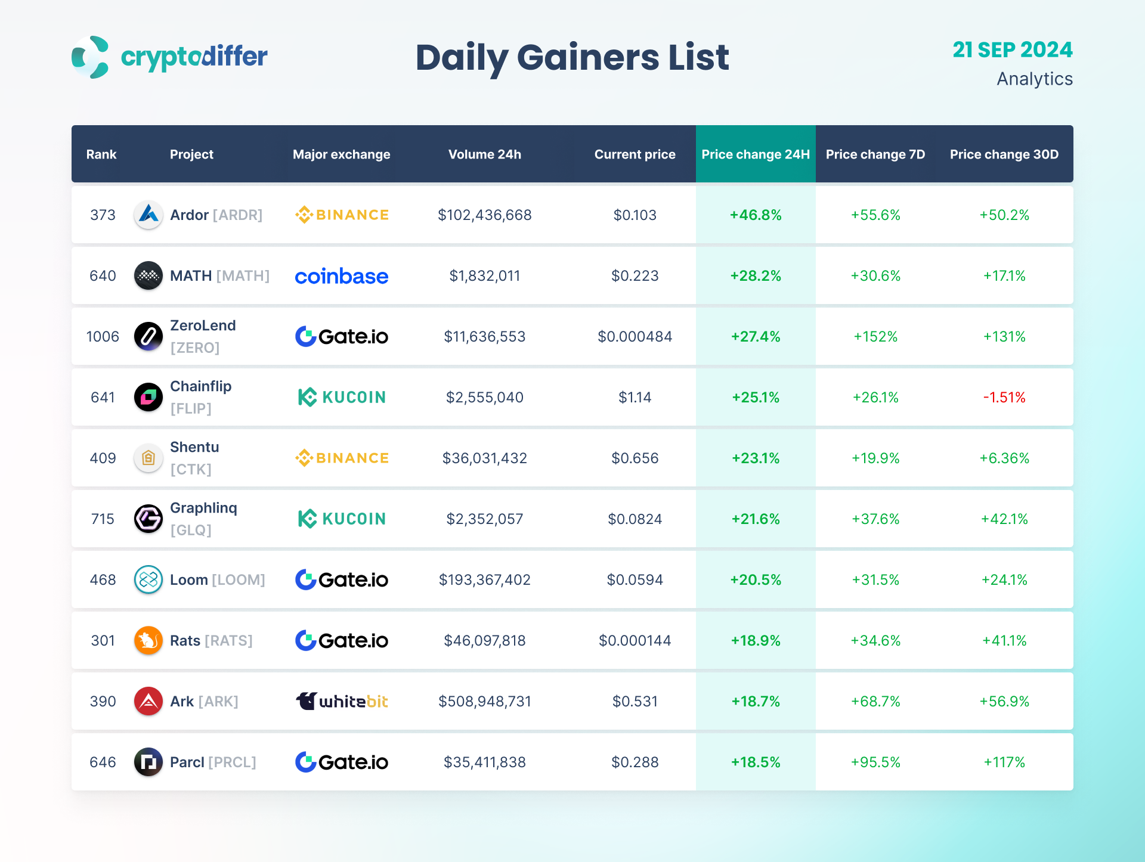Image resolution: width=1145 pixels, height=862 pixels.
Task: Click the Loom token icon
Action: pos(148,580)
